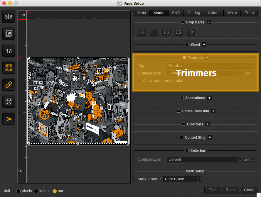
Task: Click the mirror S|S icon in sidebar
Action: (9, 17)
